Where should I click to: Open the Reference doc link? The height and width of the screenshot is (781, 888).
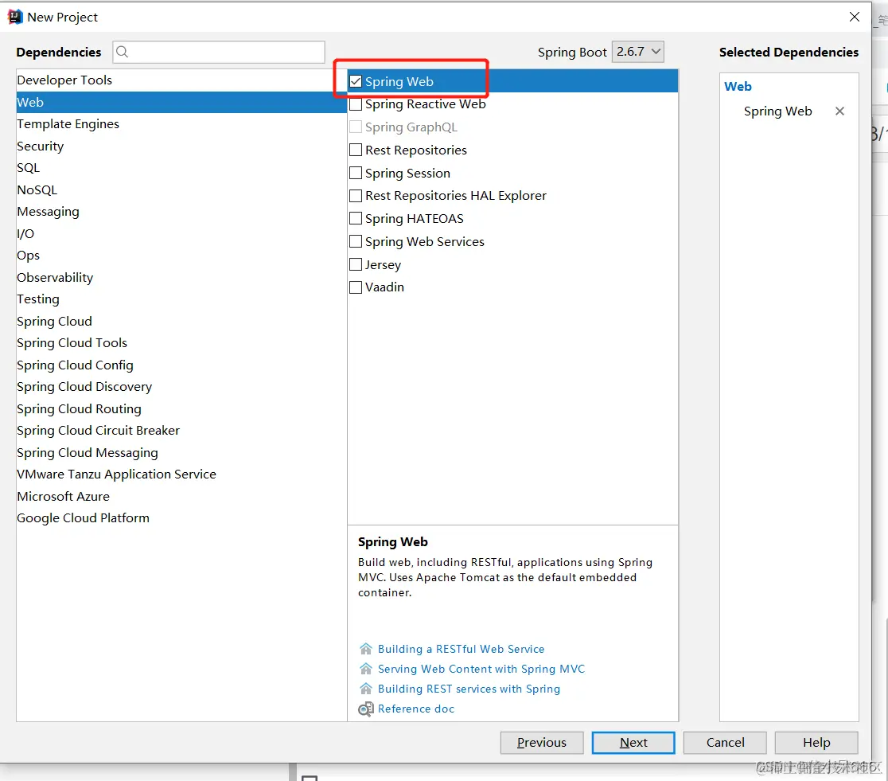click(x=416, y=709)
